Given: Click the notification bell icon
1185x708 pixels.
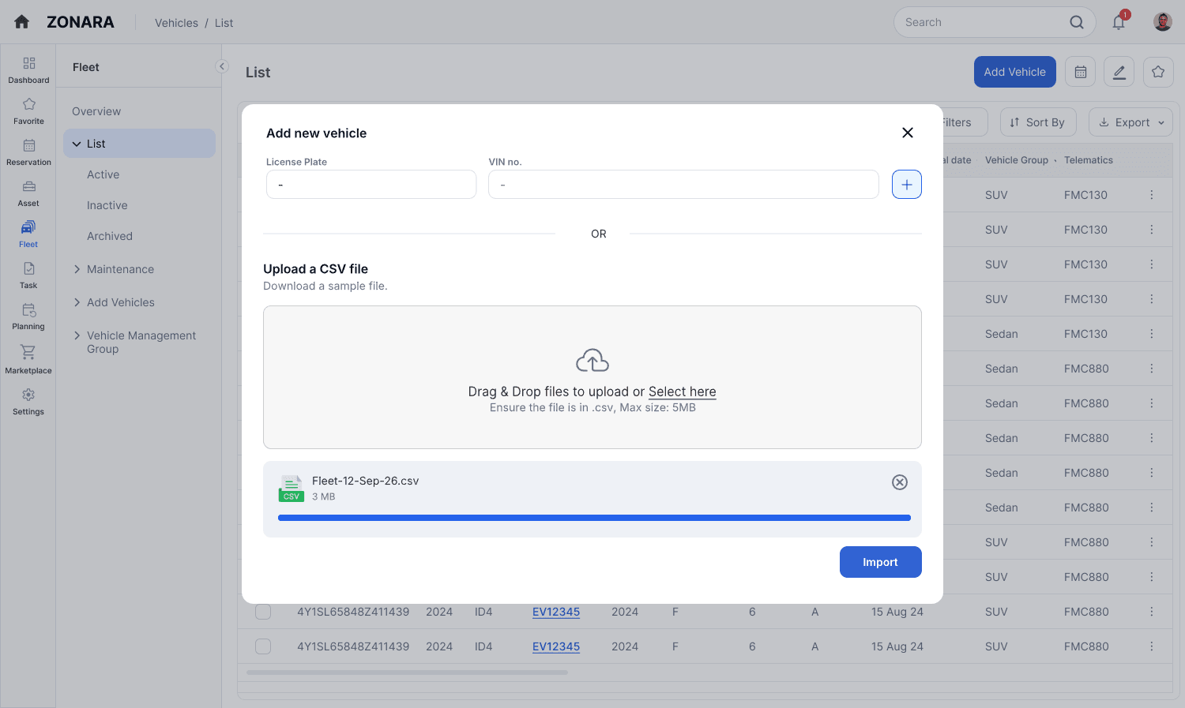Looking at the screenshot, I should coord(1119,22).
